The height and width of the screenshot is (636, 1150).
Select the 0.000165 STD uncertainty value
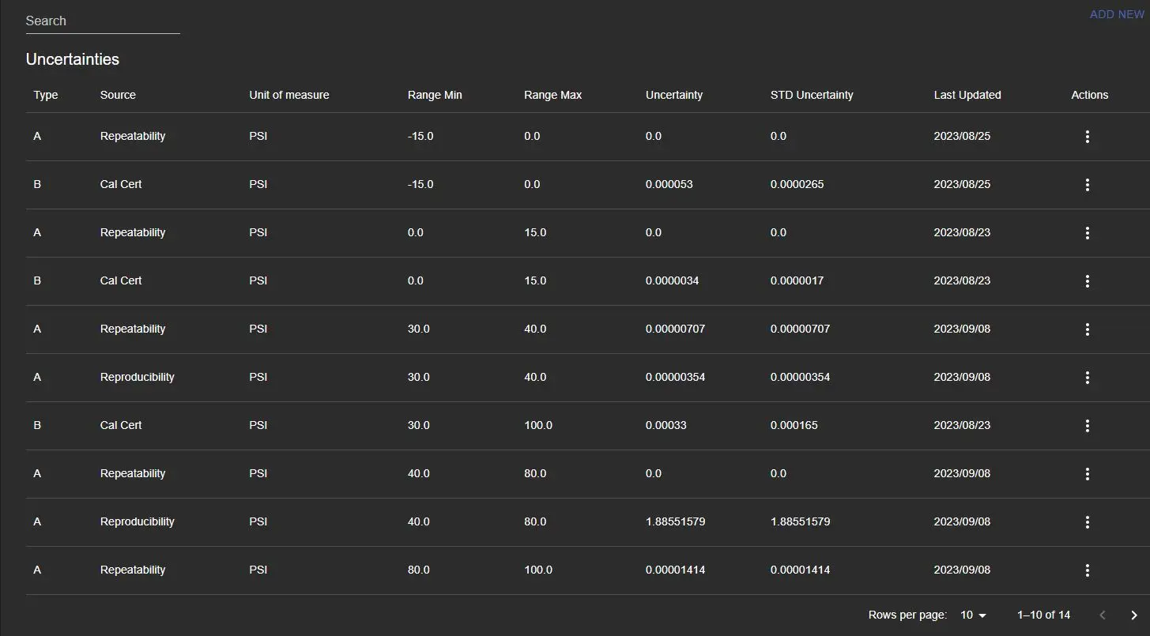click(x=794, y=425)
